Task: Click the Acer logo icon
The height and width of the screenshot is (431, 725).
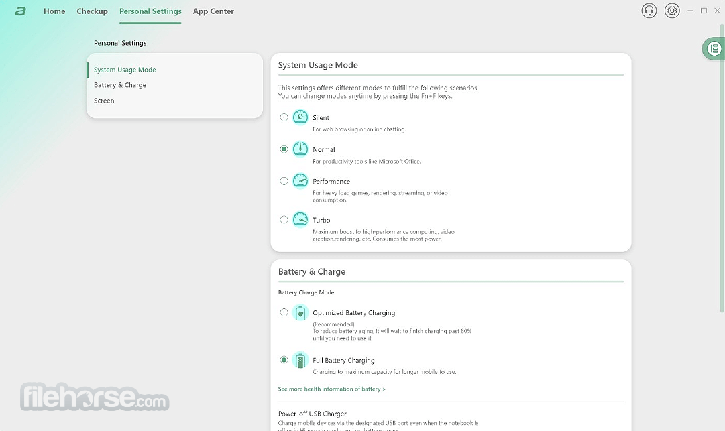Action: tap(20, 11)
